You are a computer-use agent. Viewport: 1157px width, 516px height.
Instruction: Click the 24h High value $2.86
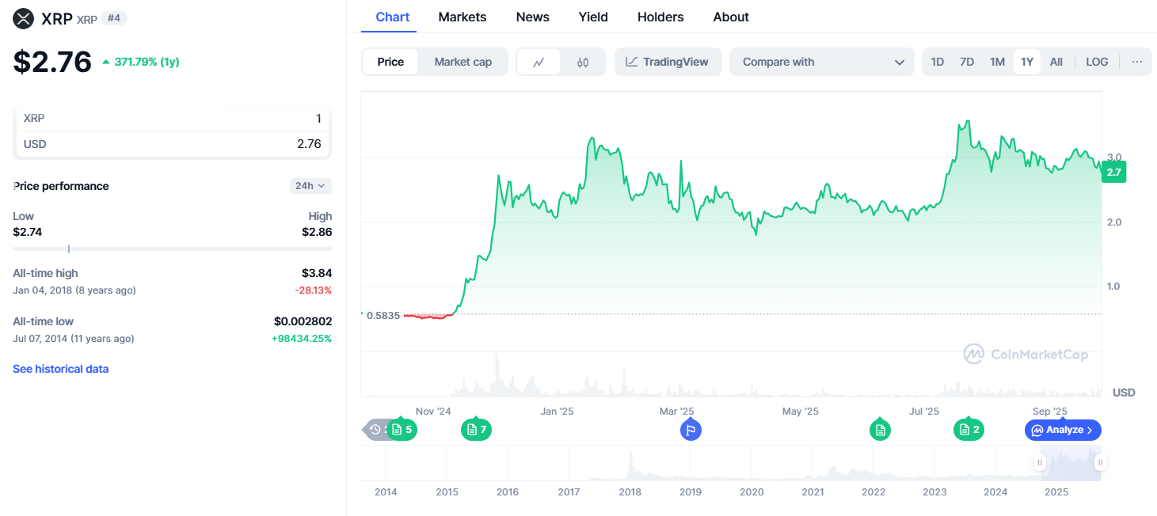(x=317, y=232)
